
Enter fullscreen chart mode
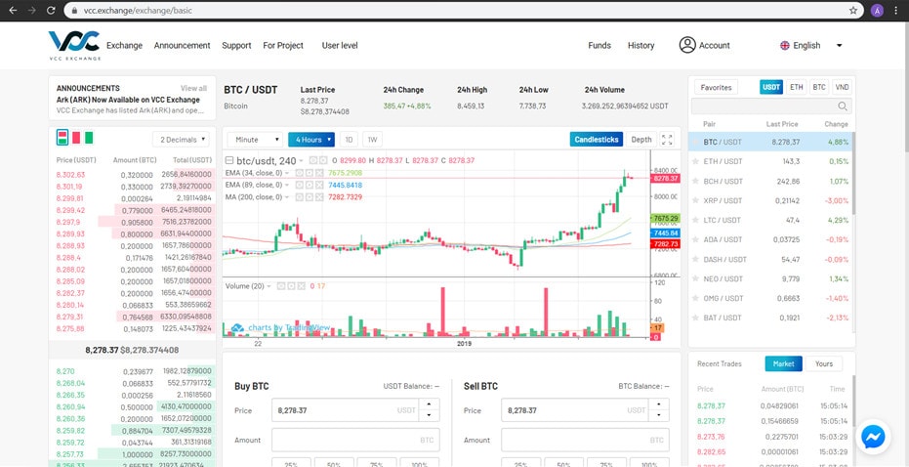[667, 140]
